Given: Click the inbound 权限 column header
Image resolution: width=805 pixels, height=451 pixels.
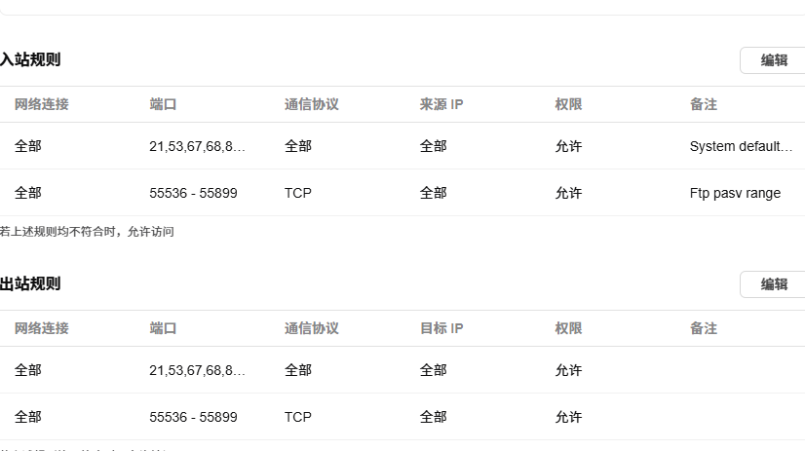Looking at the screenshot, I should pyautogui.click(x=568, y=104).
